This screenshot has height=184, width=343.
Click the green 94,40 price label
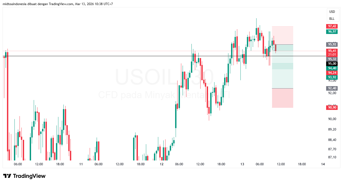332,68
